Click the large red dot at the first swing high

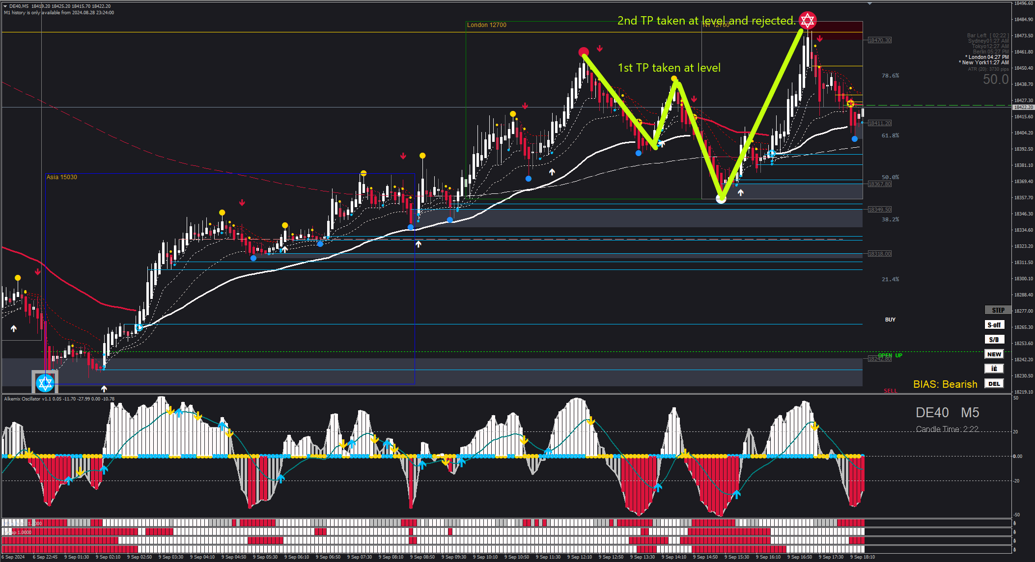584,52
